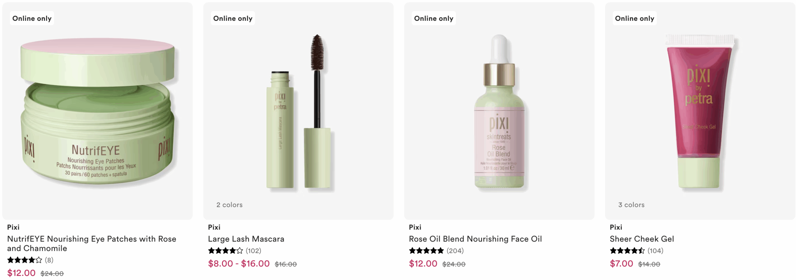This screenshot has height=280, width=796.
Task: Click the 3 colors label on cheek gel
Action: 631,205
